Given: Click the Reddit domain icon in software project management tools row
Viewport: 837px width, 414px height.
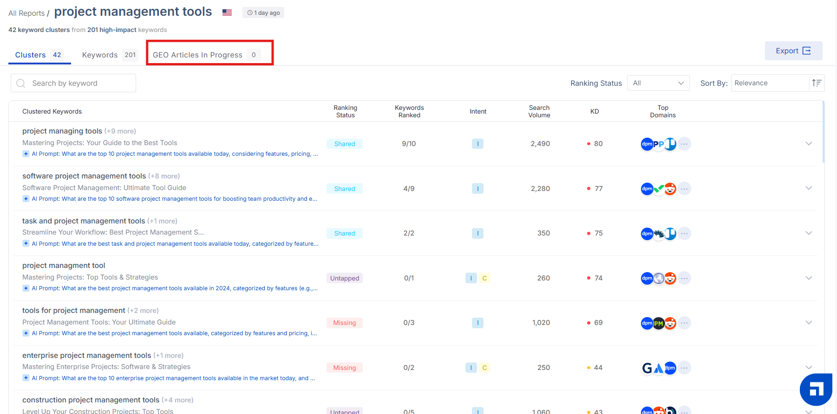Looking at the screenshot, I should (x=670, y=189).
